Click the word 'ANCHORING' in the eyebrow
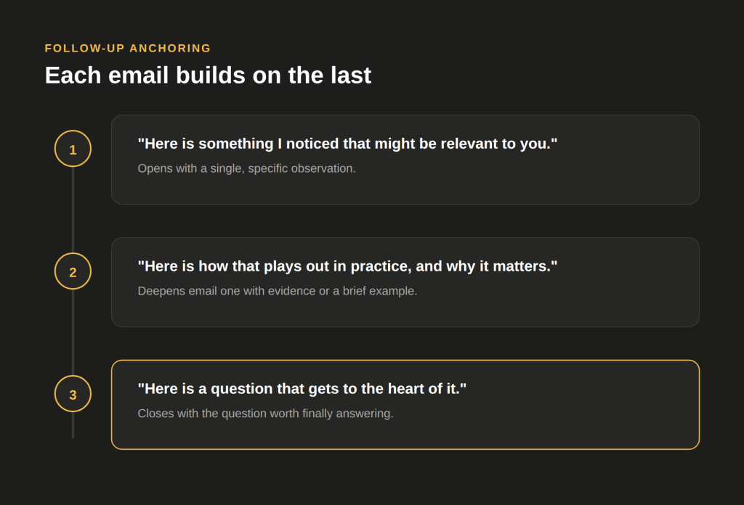The width and height of the screenshot is (744, 505). click(x=170, y=49)
